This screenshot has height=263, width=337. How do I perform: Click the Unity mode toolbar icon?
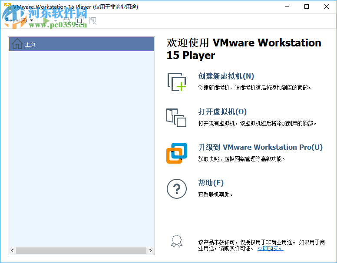coord(93,21)
